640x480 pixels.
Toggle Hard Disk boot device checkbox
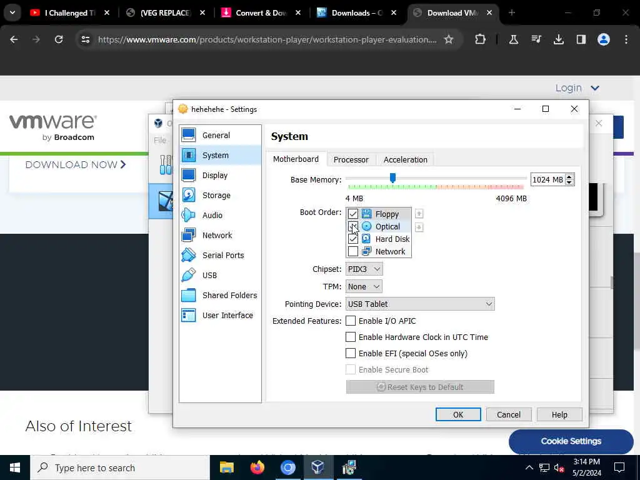coord(353,239)
